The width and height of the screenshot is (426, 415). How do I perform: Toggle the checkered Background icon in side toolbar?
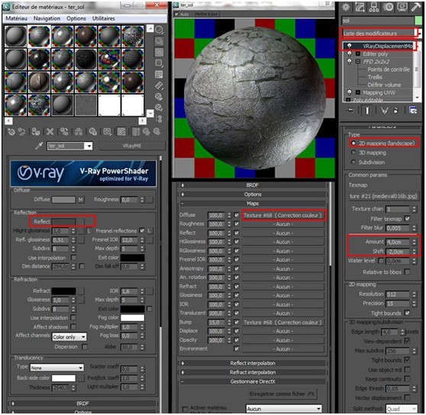click(x=160, y=52)
